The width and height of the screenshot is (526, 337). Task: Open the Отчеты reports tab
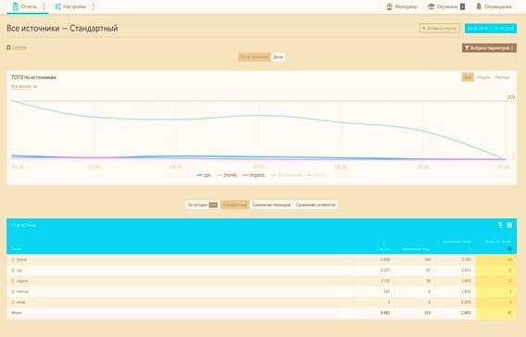coord(24,6)
